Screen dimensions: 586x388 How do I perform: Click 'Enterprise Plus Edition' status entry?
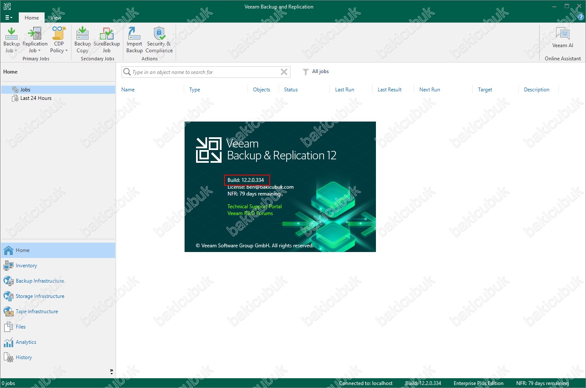[x=478, y=383]
